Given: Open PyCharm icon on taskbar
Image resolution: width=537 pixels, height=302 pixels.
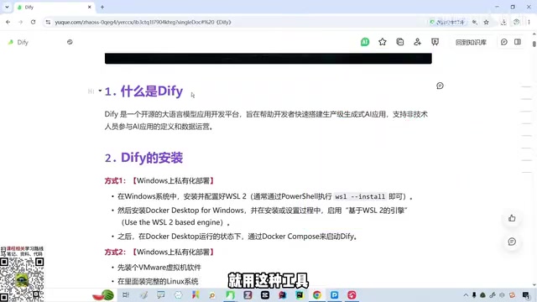Looking at the screenshot, I should 300,294.
